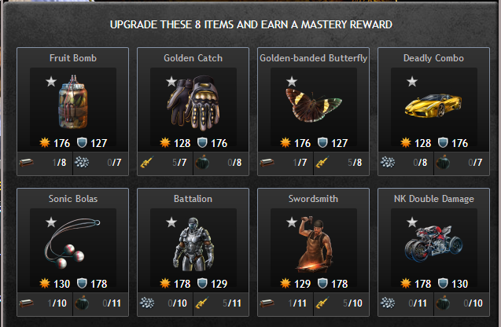The image size is (501, 327).
Task: Click Battalion's gold rifle 5/11 ingredient icon
Action: [202, 303]
